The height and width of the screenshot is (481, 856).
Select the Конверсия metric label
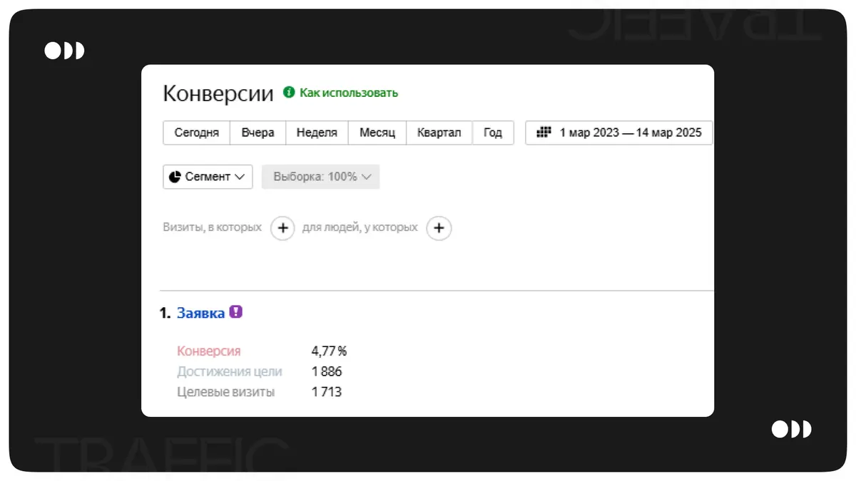[208, 351]
